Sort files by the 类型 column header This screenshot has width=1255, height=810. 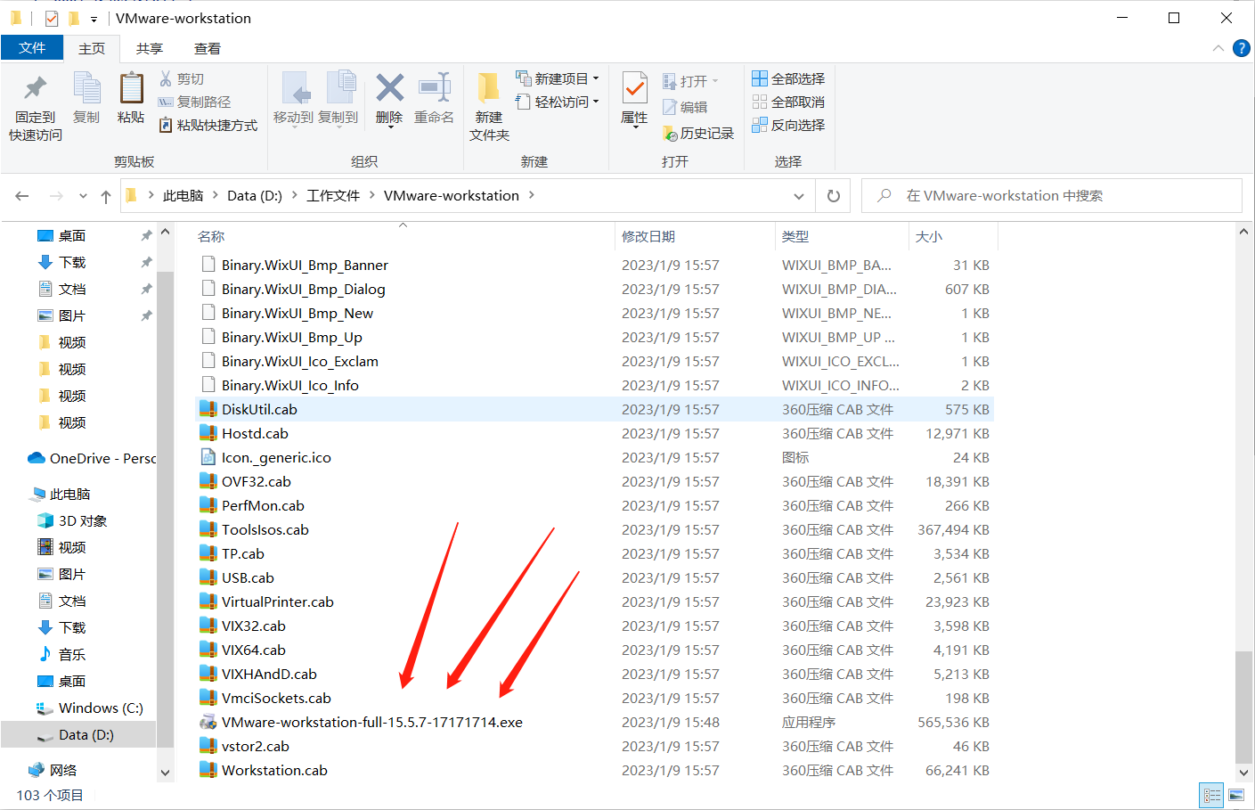795,236
